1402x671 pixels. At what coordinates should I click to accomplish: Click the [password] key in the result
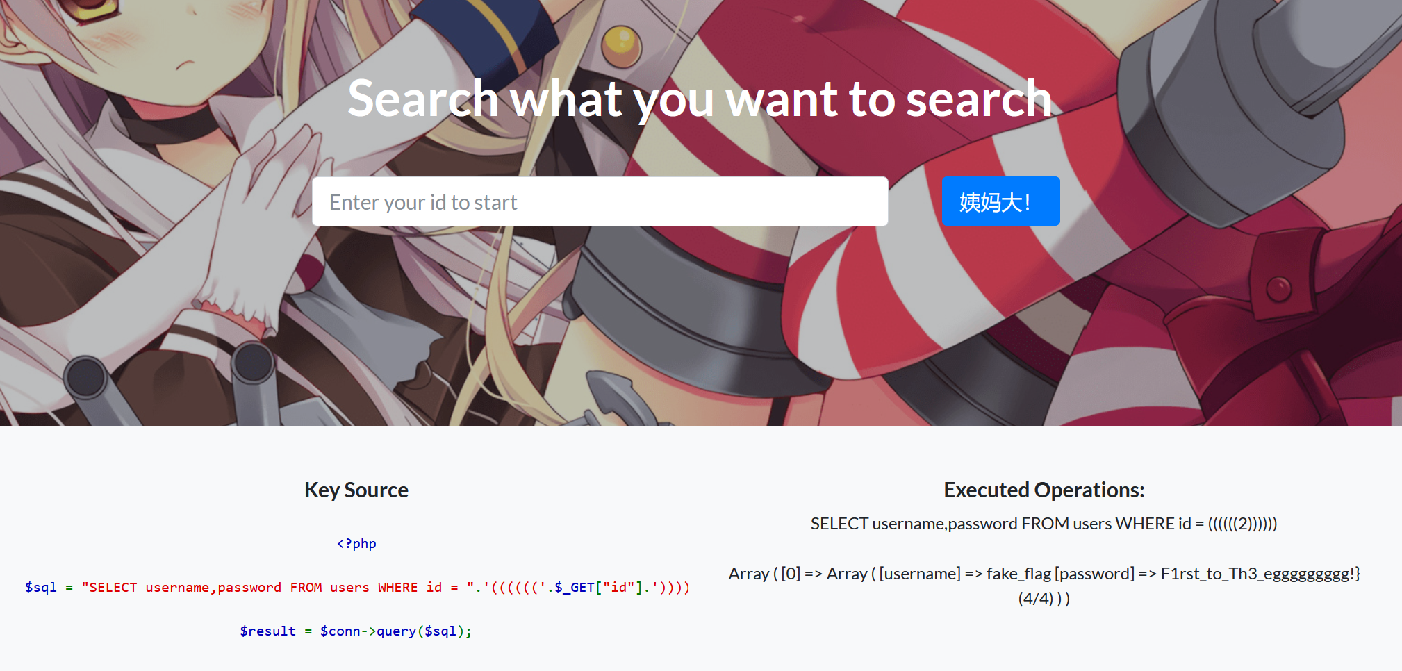click(1094, 574)
